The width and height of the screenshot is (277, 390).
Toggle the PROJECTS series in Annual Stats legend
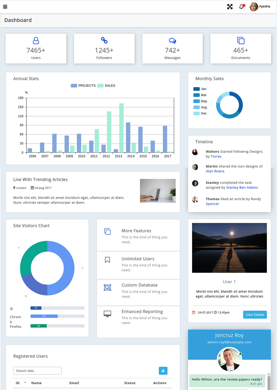(83, 85)
